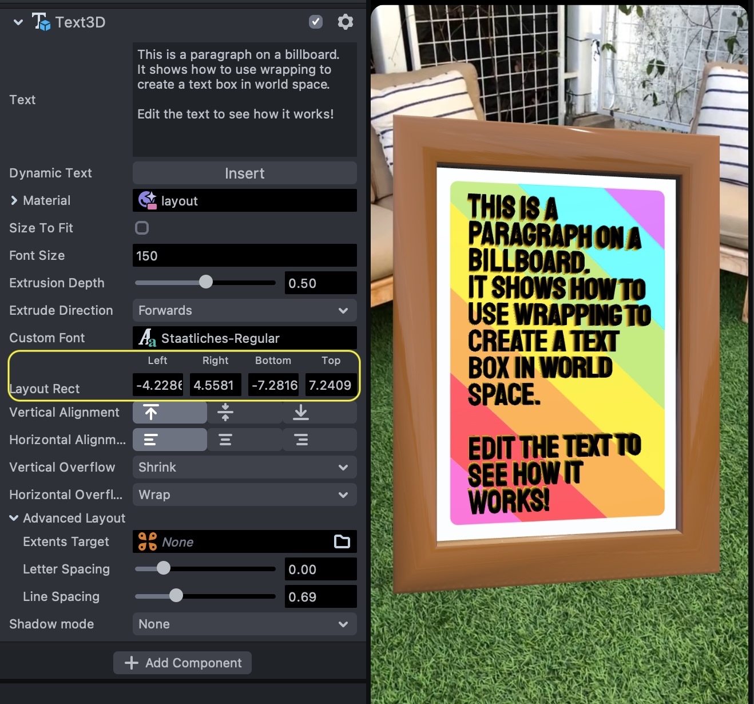Click the Add Component button
Image resolution: width=754 pixels, height=704 pixels.
(x=182, y=663)
